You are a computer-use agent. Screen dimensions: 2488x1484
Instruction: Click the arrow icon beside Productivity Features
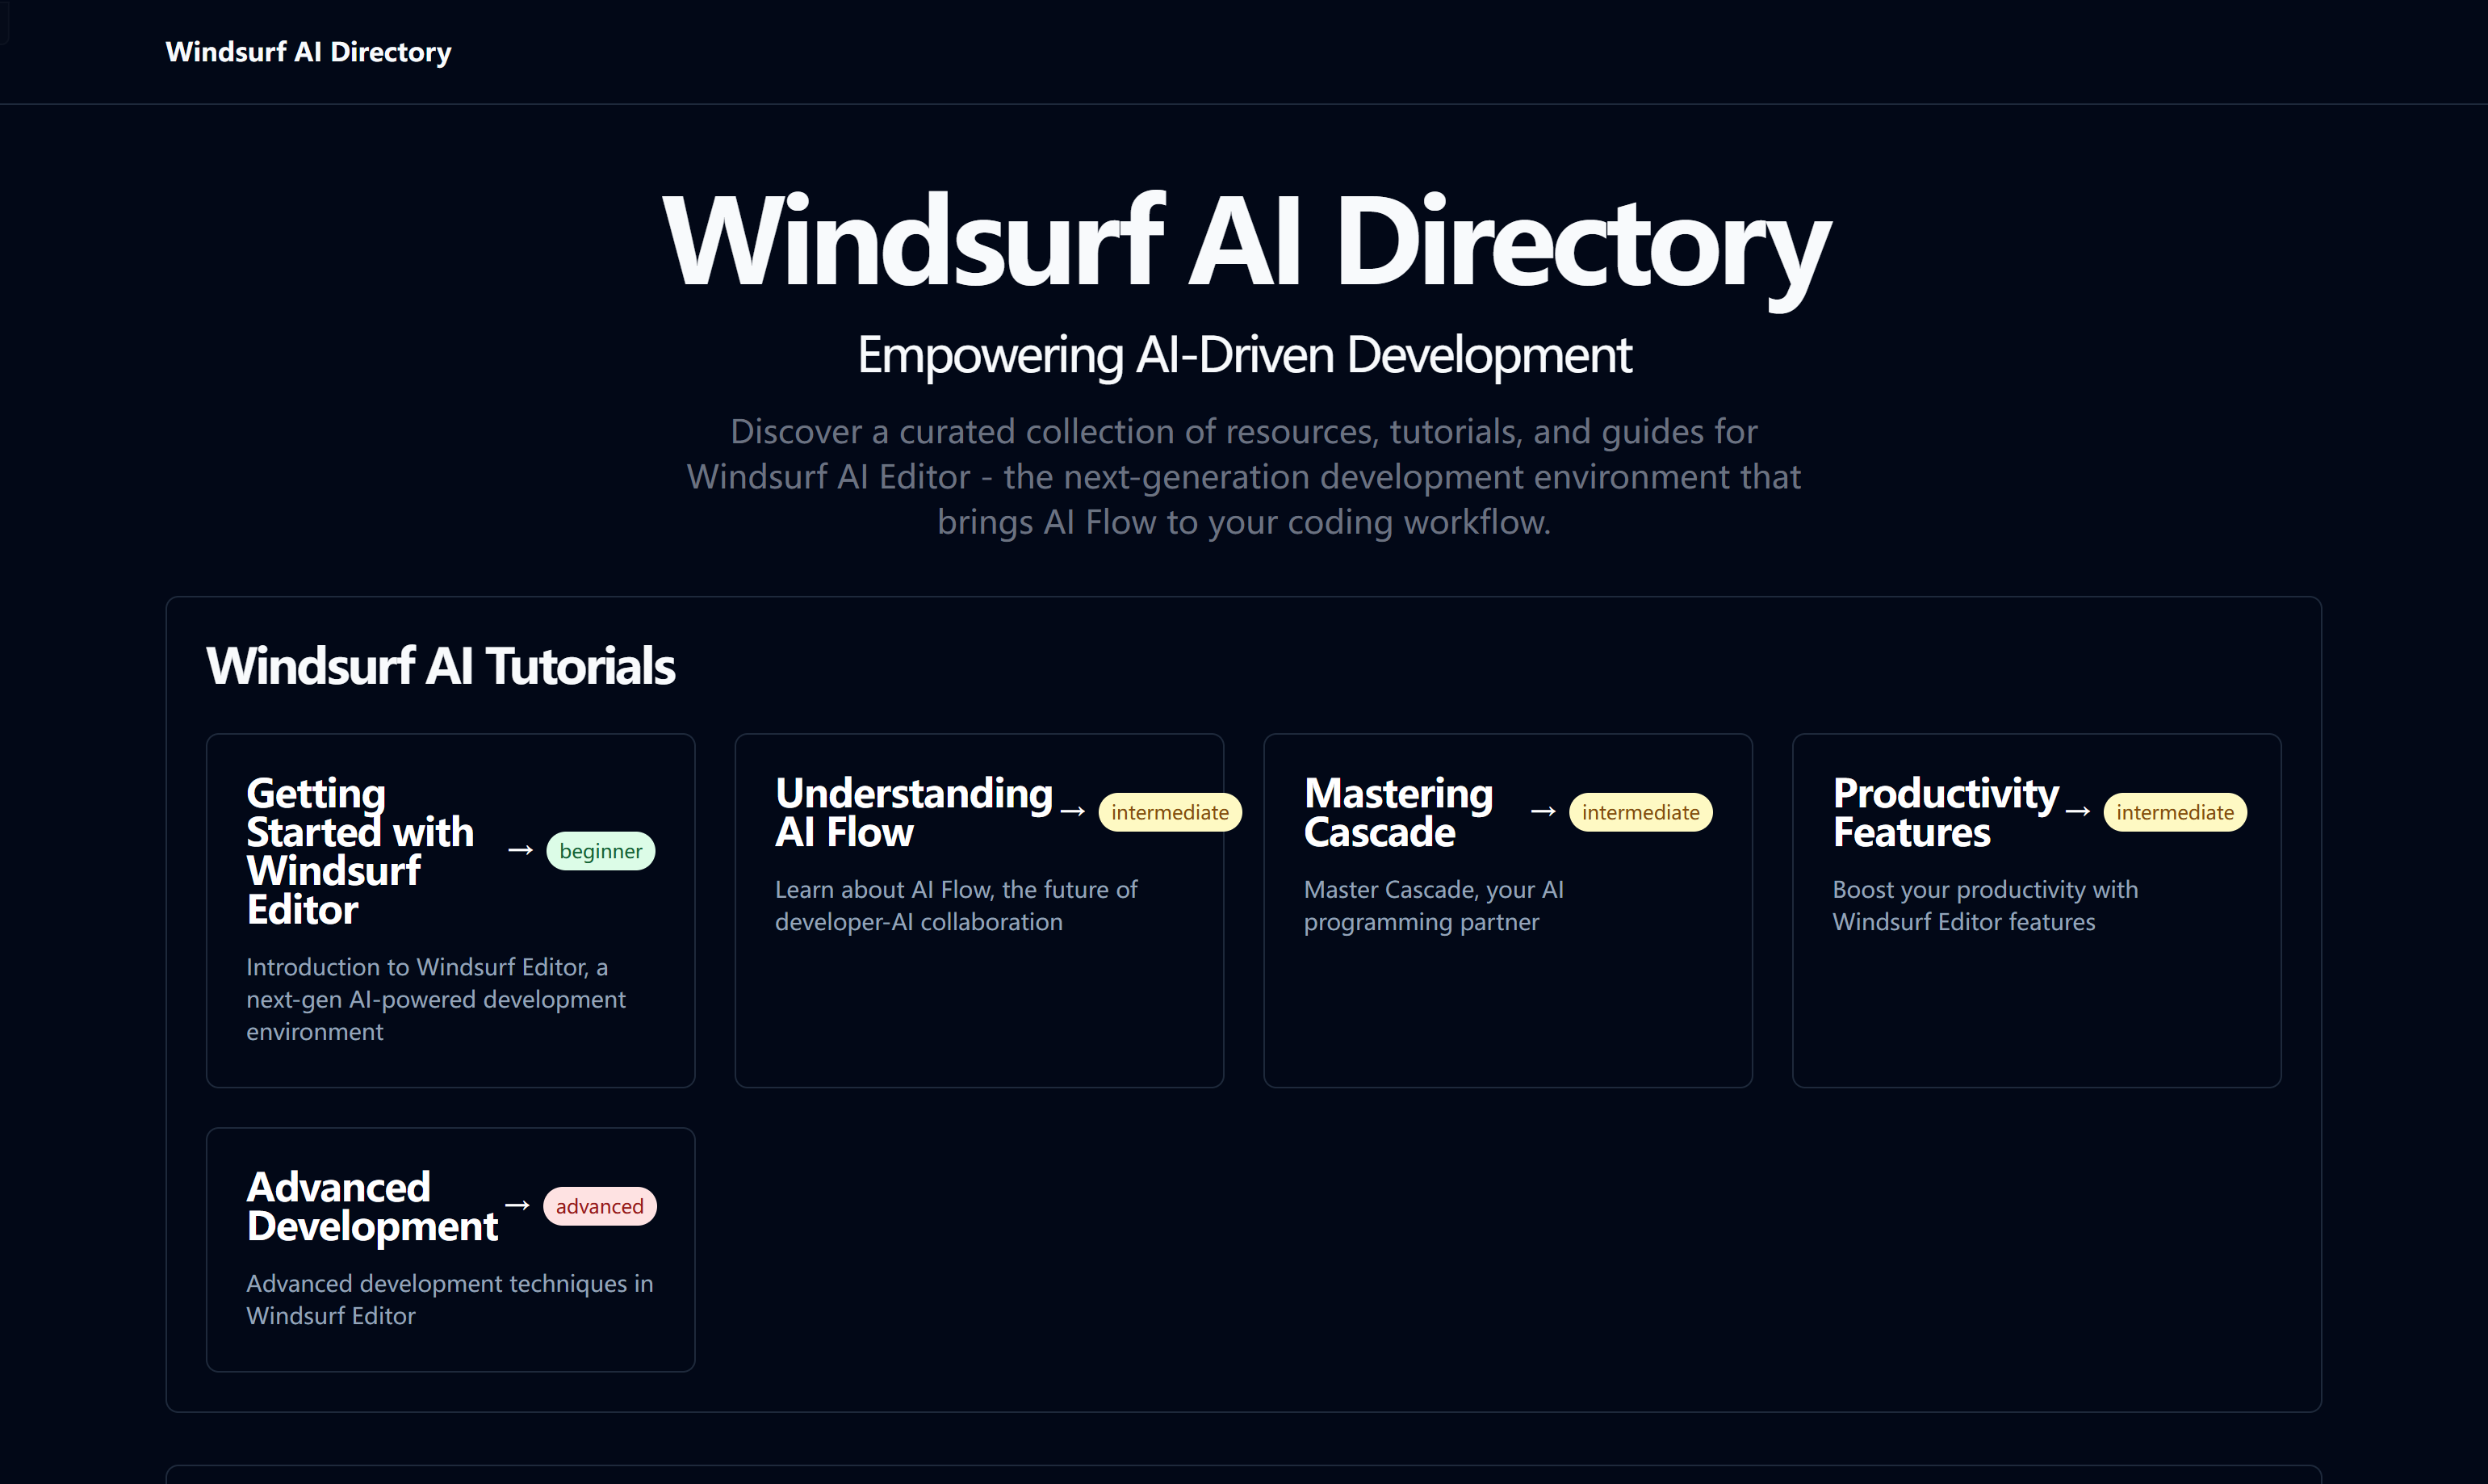pos(2078,811)
